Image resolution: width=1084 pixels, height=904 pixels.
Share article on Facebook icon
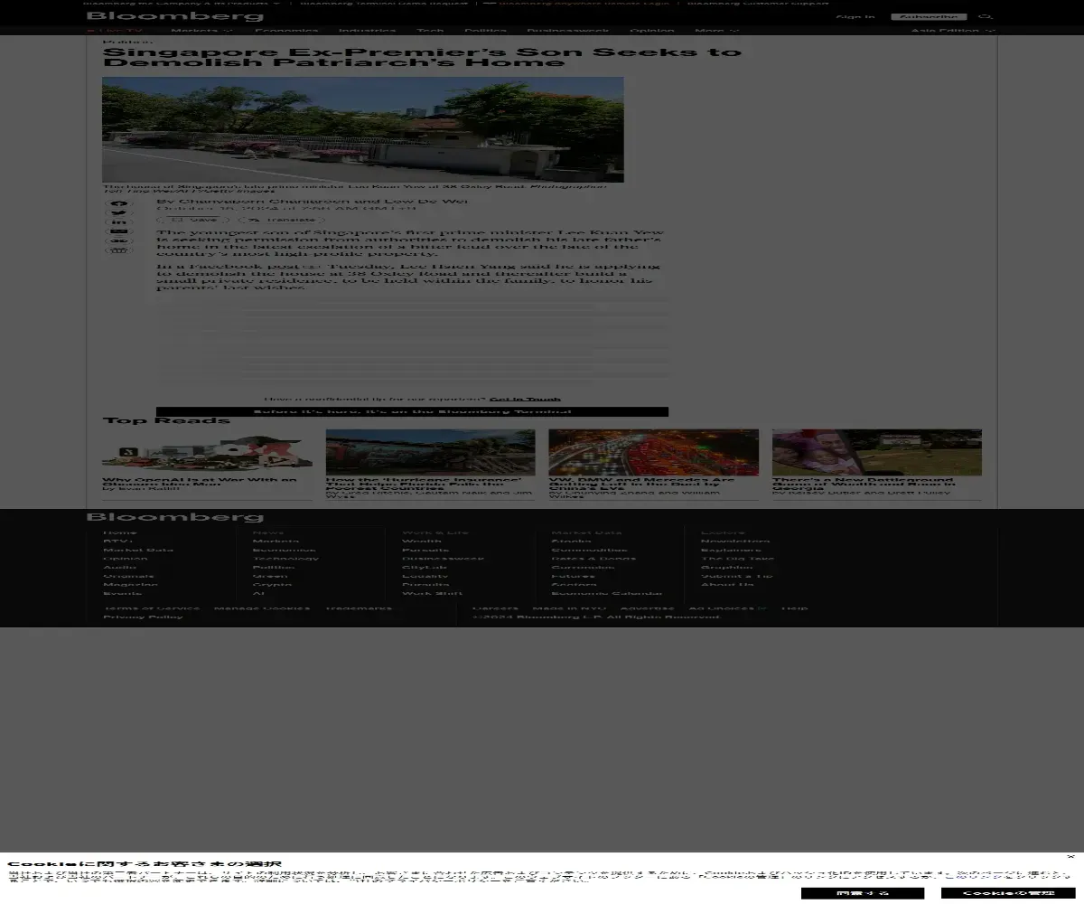pos(119,203)
